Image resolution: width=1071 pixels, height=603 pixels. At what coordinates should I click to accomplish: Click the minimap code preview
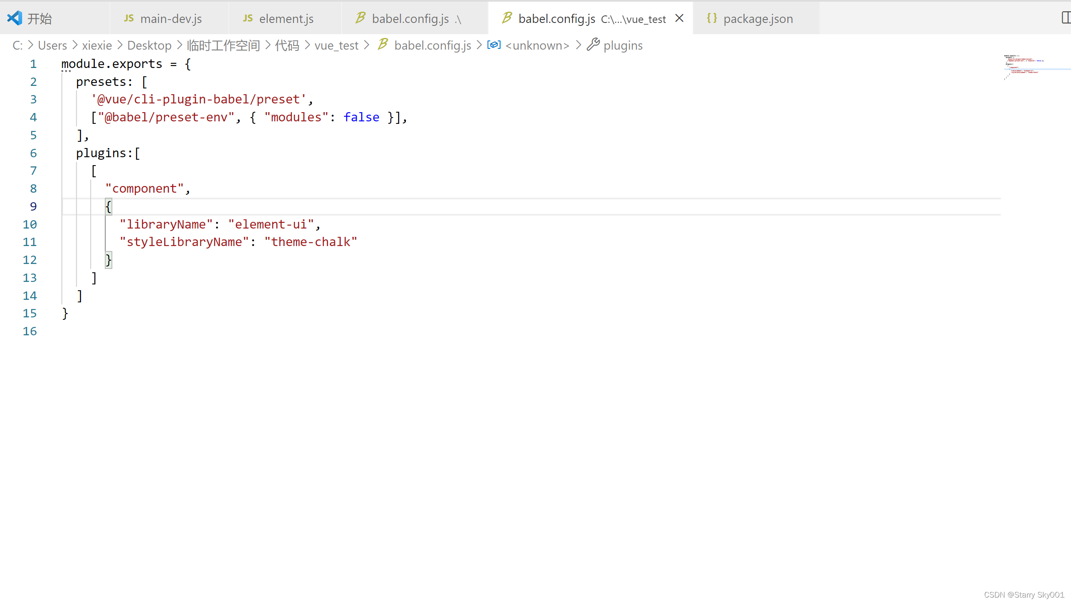click(1023, 67)
